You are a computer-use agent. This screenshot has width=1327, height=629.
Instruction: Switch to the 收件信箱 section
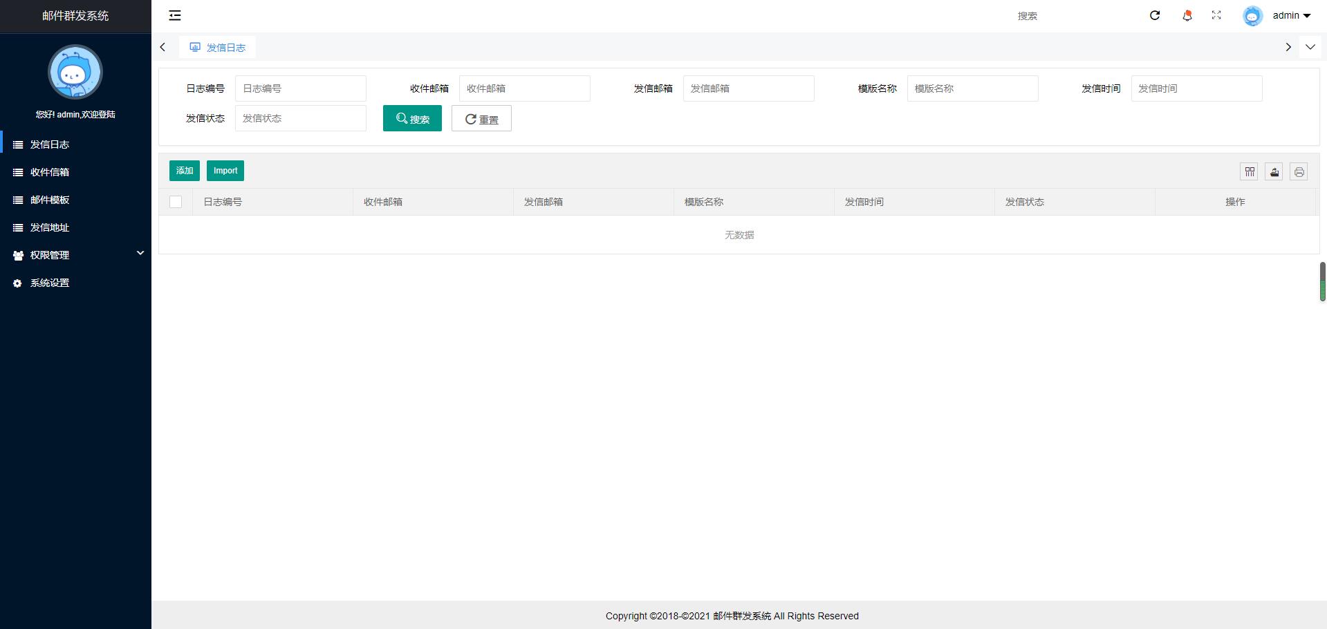coord(48,172)
